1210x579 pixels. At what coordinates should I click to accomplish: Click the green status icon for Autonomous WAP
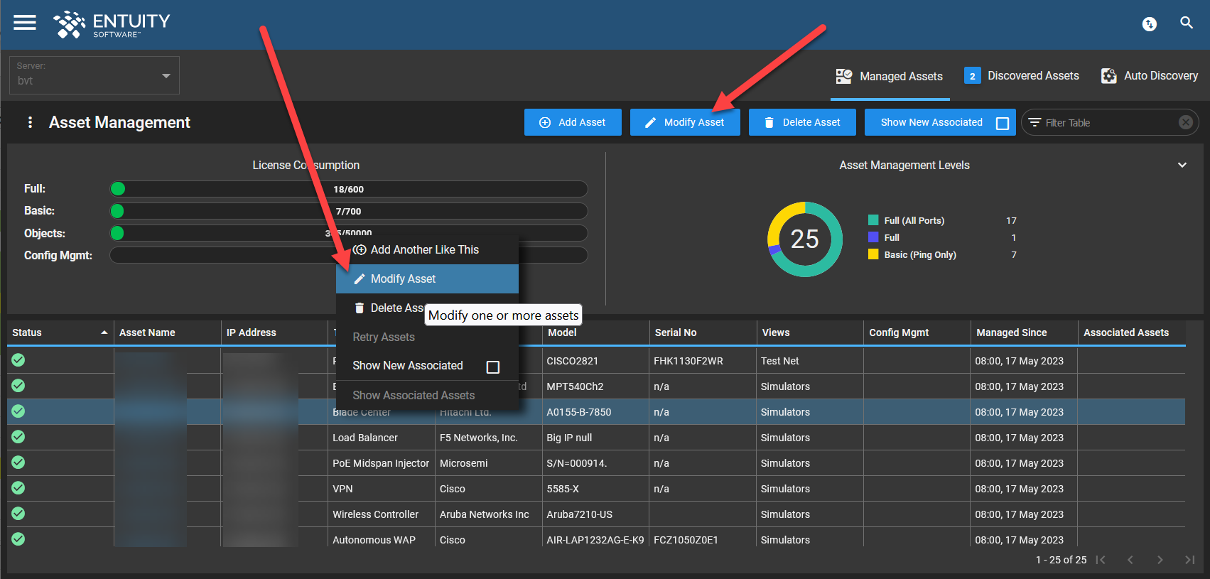pyautogui.click(x=18, y=539)
